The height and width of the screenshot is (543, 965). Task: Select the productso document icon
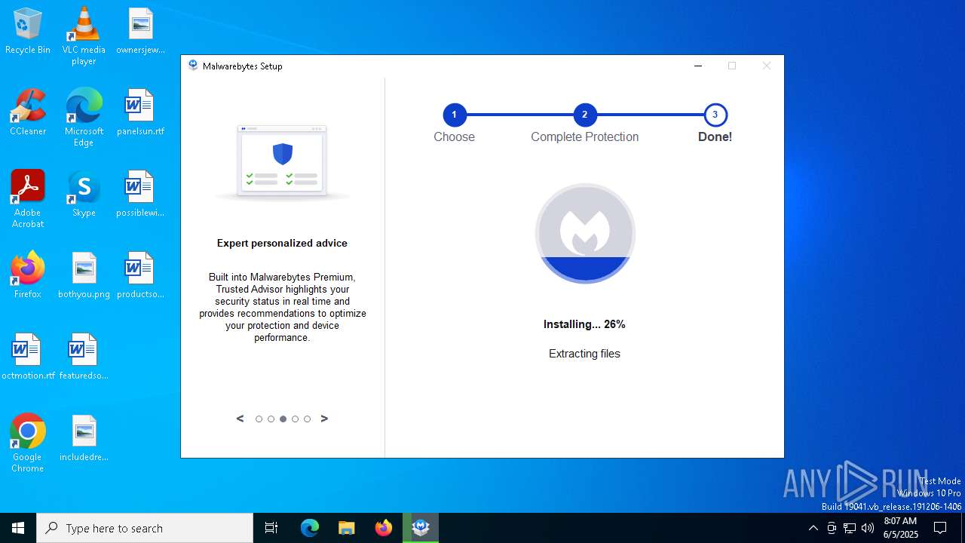pos(140,275)
